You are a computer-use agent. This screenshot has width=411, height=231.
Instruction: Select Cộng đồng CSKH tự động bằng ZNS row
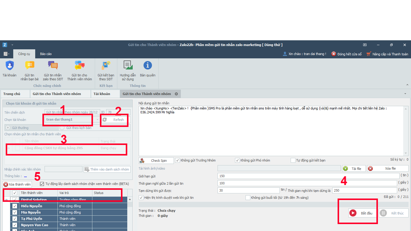pyautogui.click(x=68, y=148)
